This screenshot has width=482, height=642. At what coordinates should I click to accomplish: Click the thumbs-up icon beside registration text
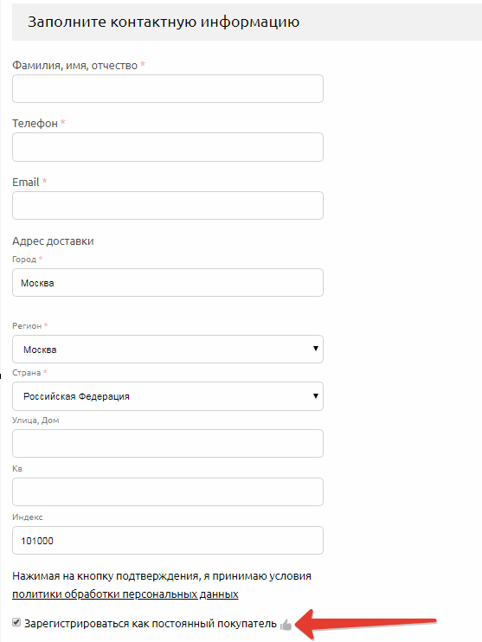coord(286,625)
